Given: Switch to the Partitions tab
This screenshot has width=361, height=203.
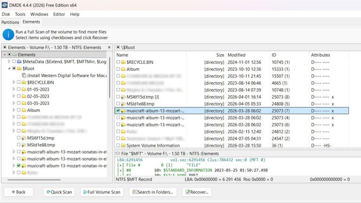Looking at the screenshot, I should pyautogui.click(x=10, y=22).
